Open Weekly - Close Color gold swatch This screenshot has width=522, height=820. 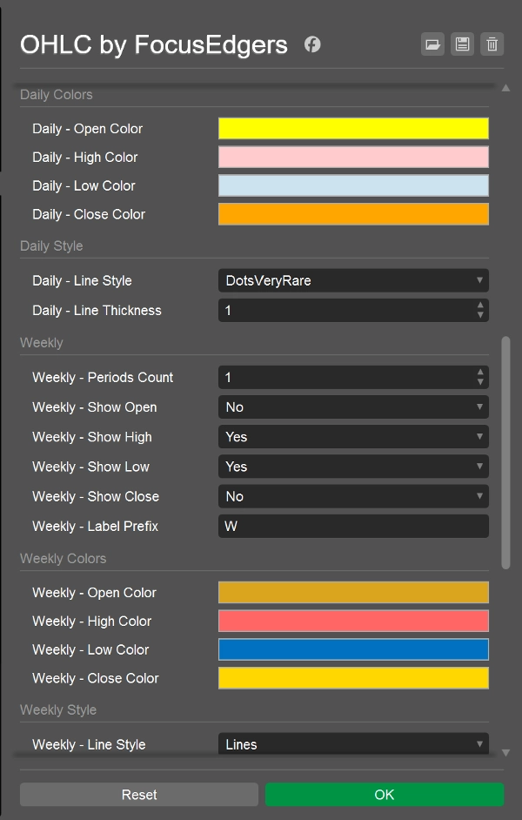point(353,678)
